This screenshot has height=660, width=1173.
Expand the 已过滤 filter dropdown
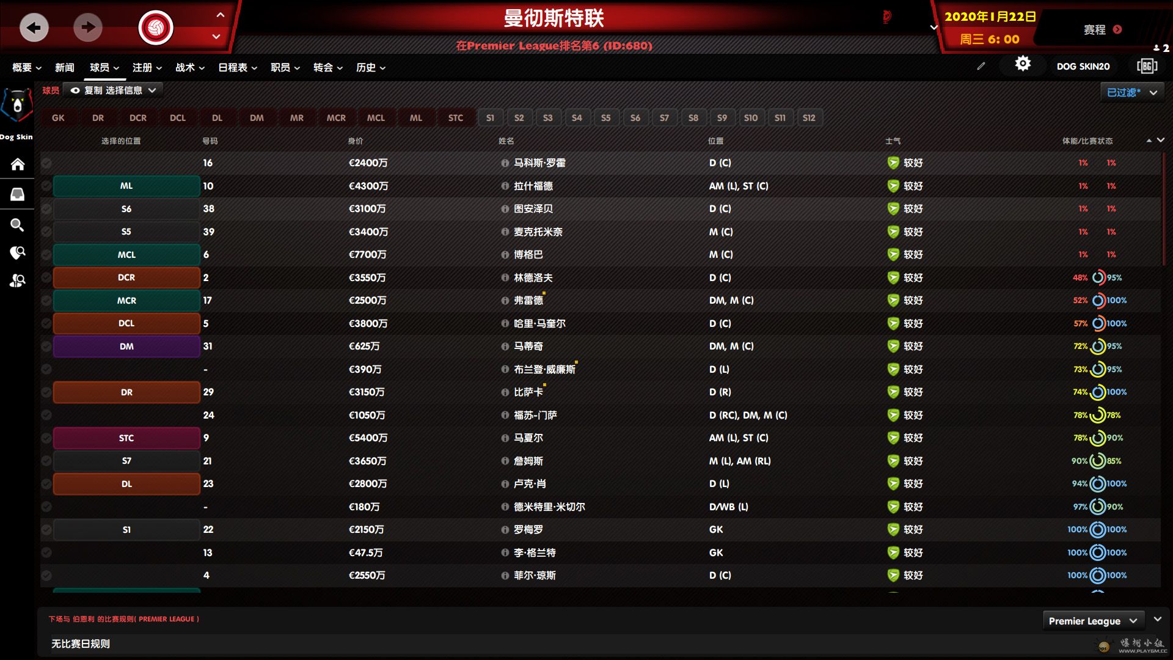(1131, 92)
